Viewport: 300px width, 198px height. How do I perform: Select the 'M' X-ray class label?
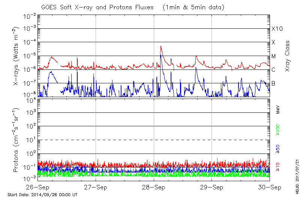click(274, 56)
